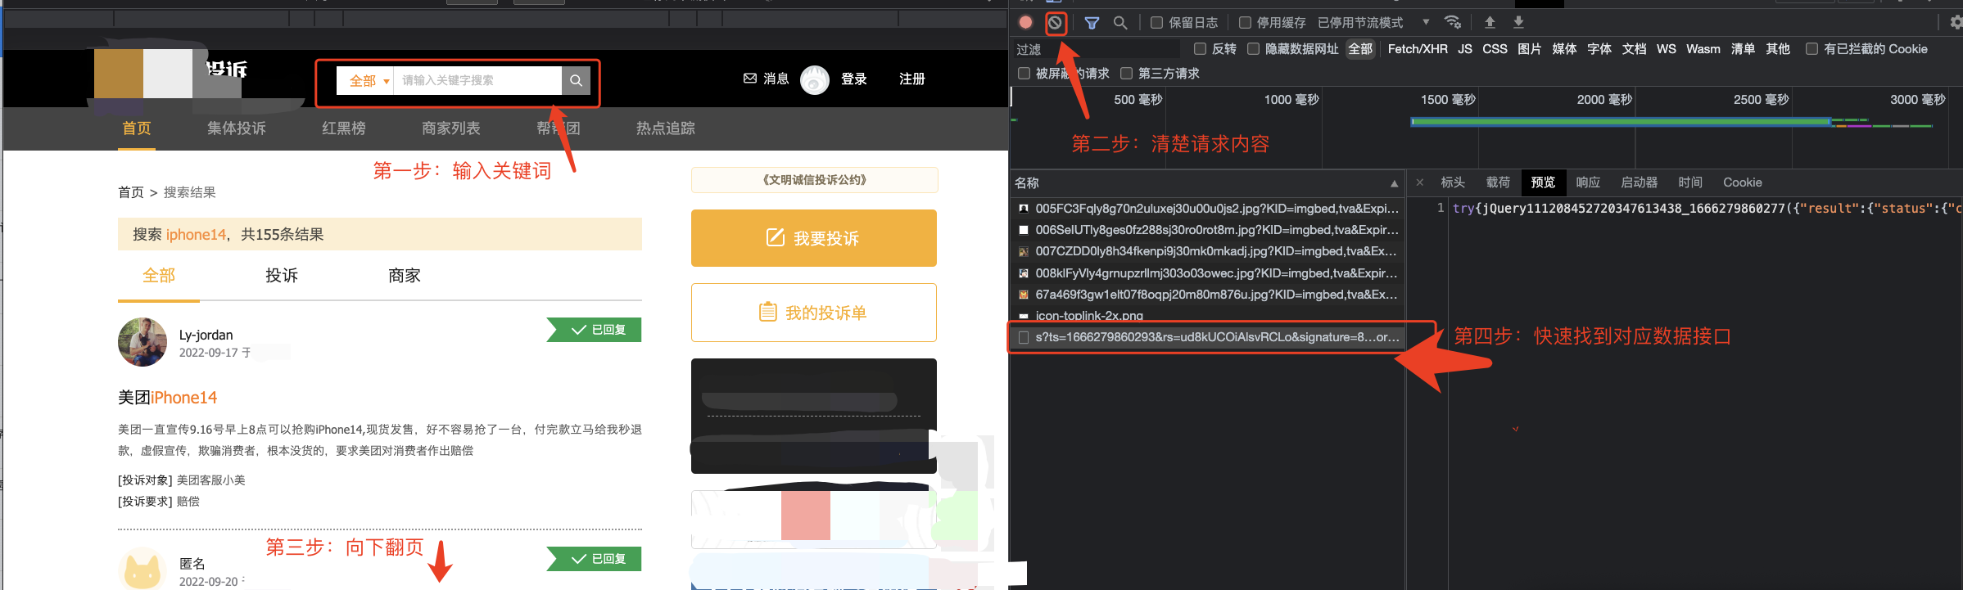Viewport: 1963px width, 590px height.
Task: Toggle the network filter funnel
Action: click(x=1092, y=23)
